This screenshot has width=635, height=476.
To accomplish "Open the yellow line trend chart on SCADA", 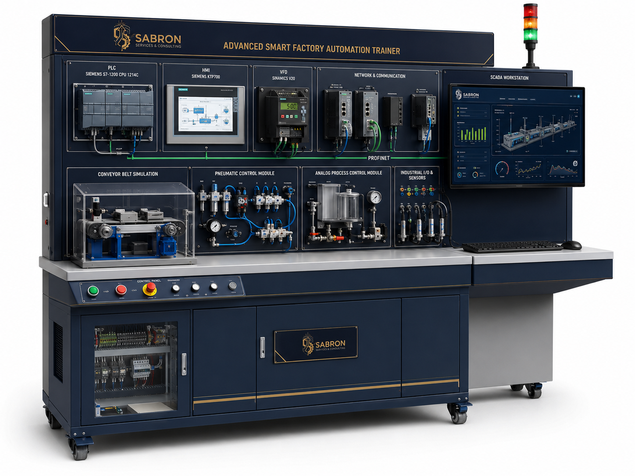I will click(x=528, y=168).
